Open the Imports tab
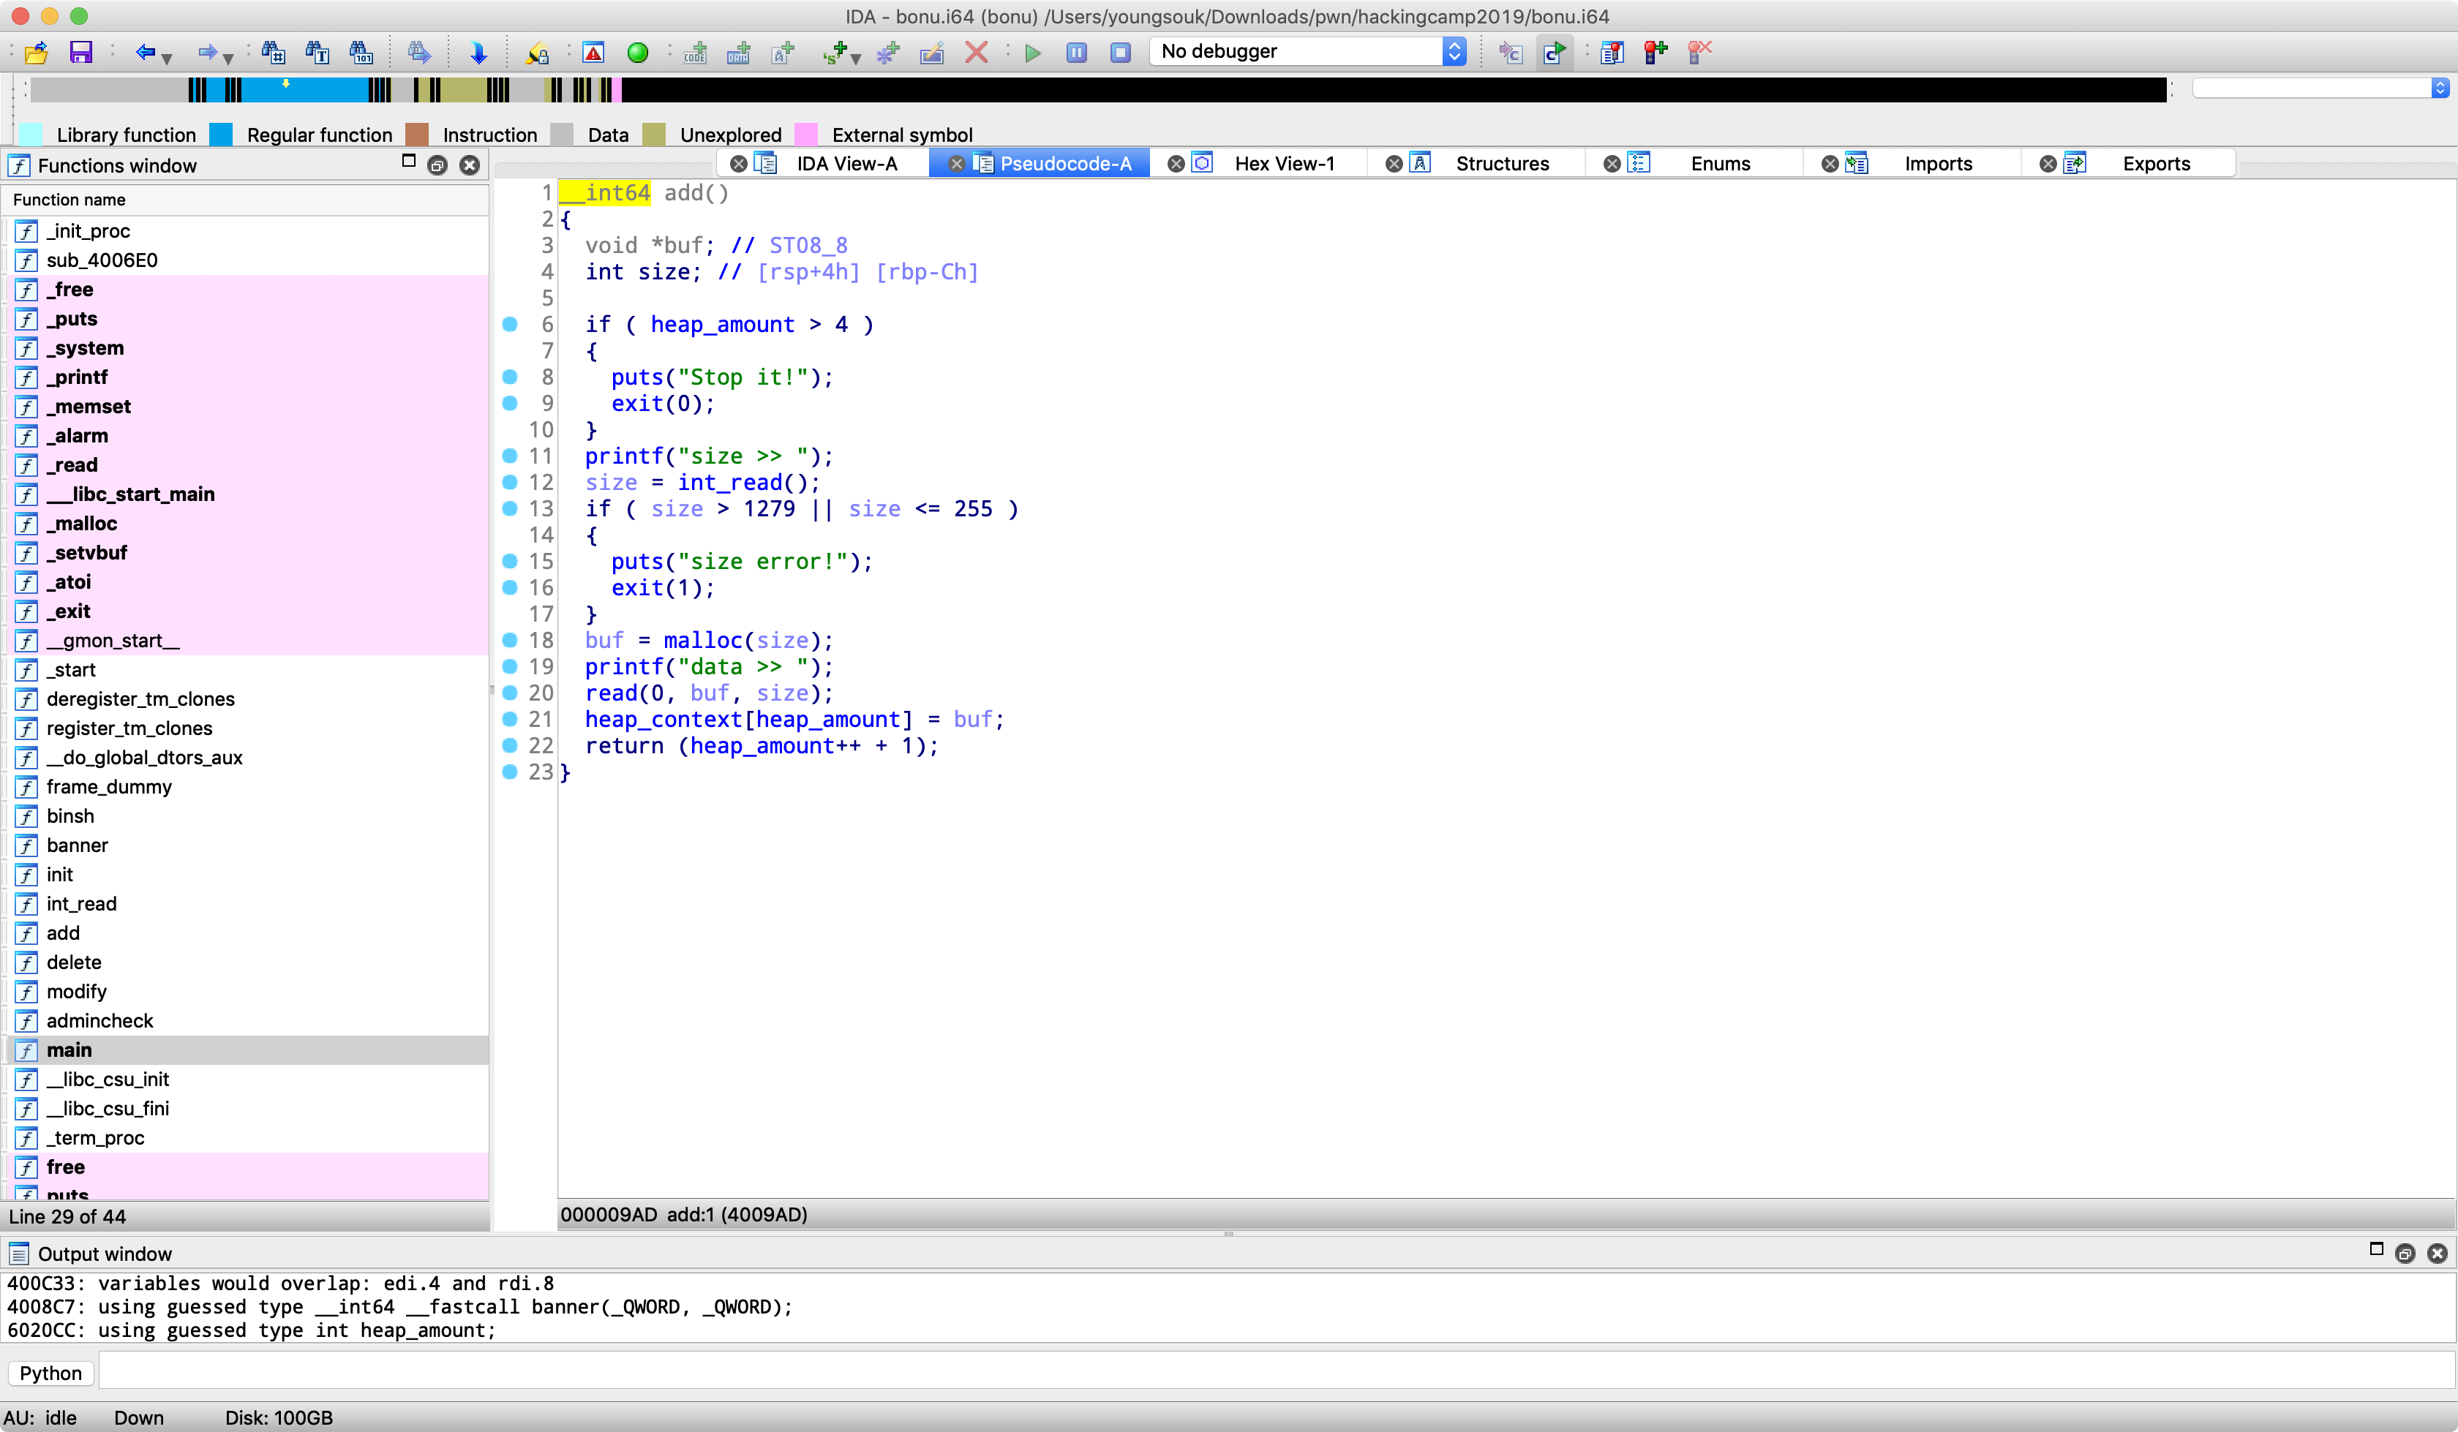This screenshot has width=2458, height=1432. (x=1937, y=164)
